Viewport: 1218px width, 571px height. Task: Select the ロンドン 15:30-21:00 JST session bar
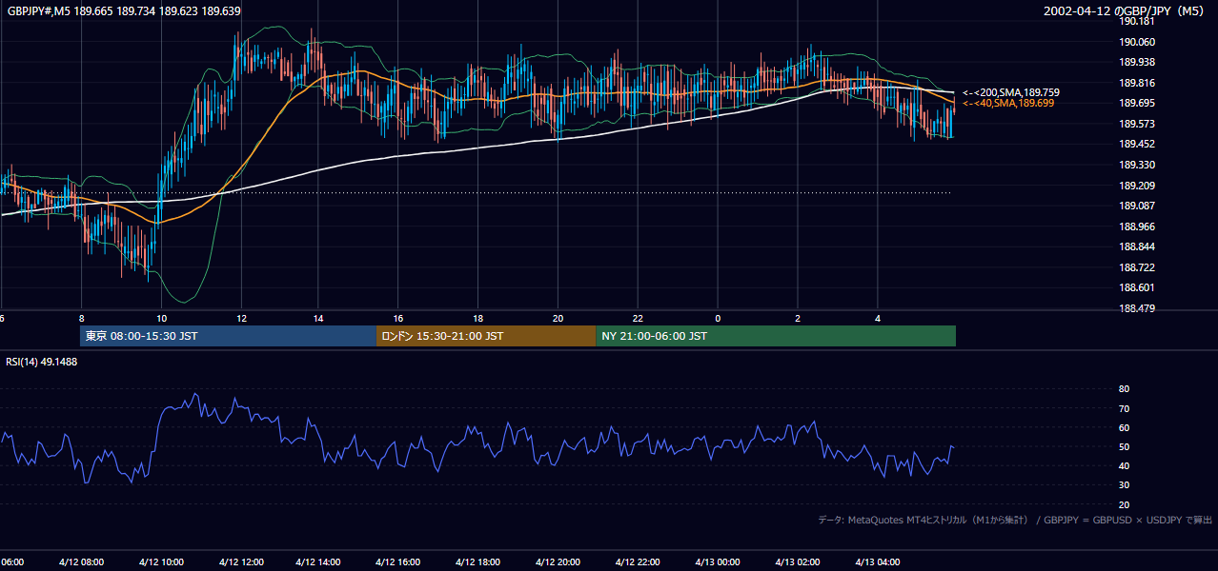(x=487, y=336)
